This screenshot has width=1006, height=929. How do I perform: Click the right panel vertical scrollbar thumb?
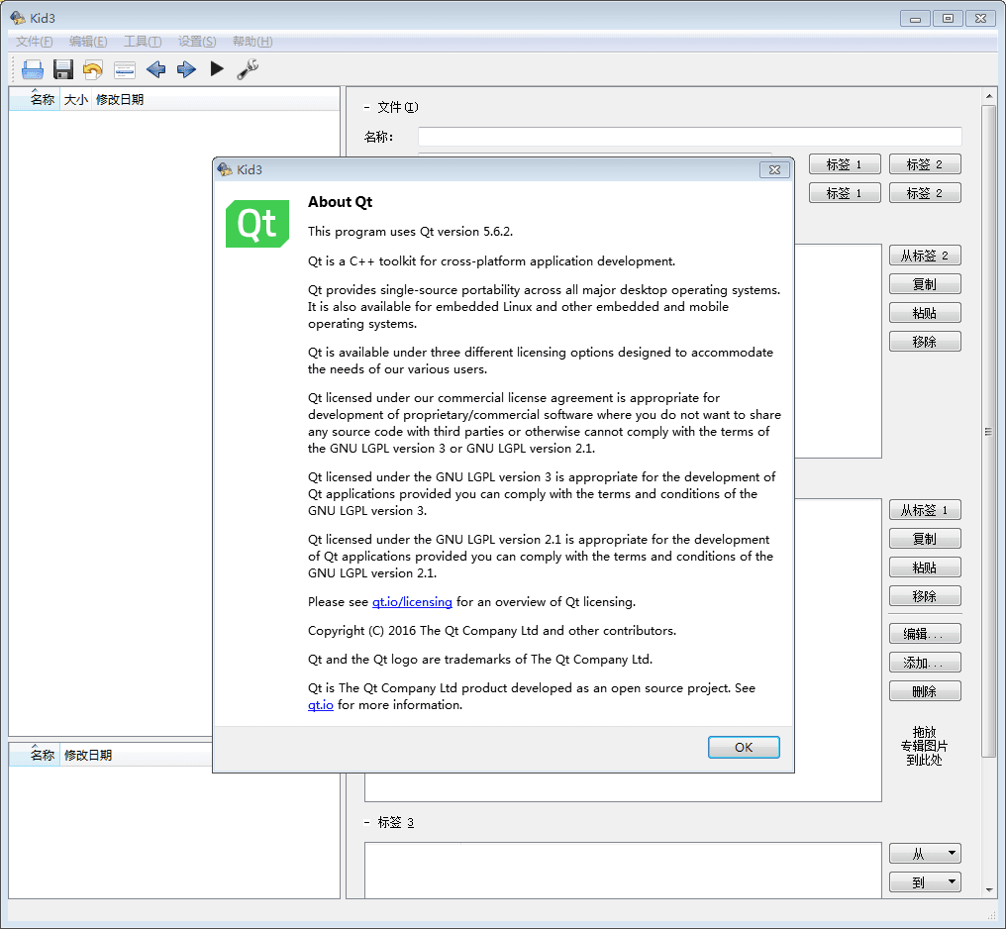(989, 432)
